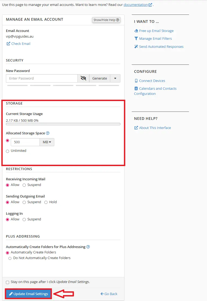
Task: Select the vip@vipguides.au address text
Action: tap(20, 37)
